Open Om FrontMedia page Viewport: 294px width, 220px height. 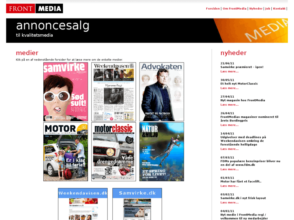[x=235, y=8]
